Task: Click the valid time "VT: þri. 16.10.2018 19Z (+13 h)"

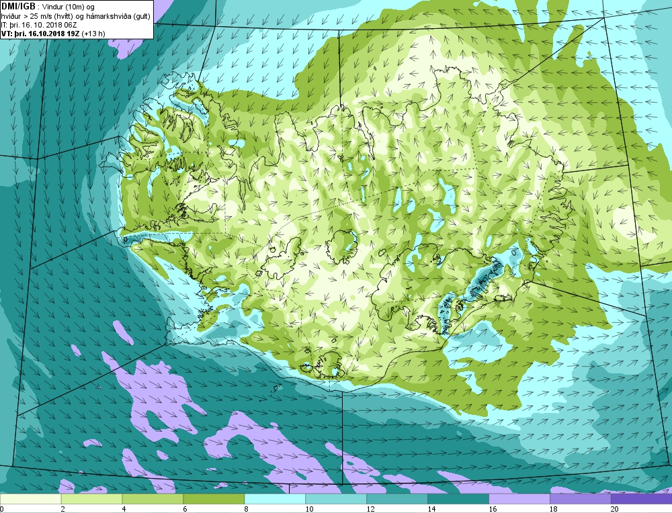Action: [53, 34]
